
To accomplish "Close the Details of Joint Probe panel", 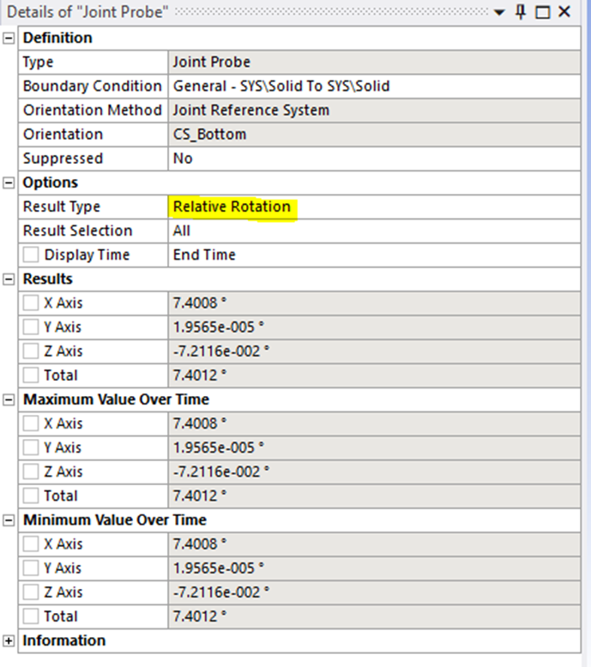I will point(564,12).
